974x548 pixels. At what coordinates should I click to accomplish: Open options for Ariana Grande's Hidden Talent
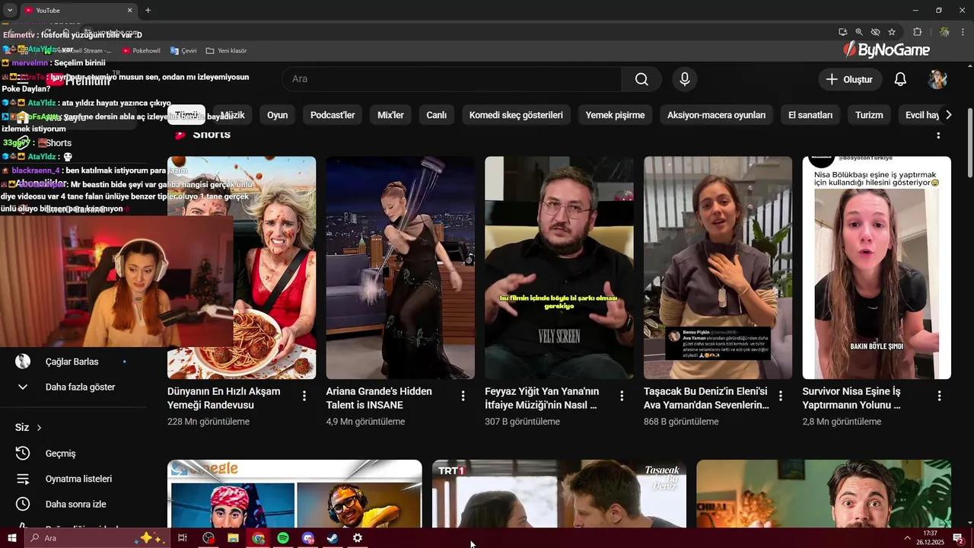pyautogui.click(x=463, y=396)
